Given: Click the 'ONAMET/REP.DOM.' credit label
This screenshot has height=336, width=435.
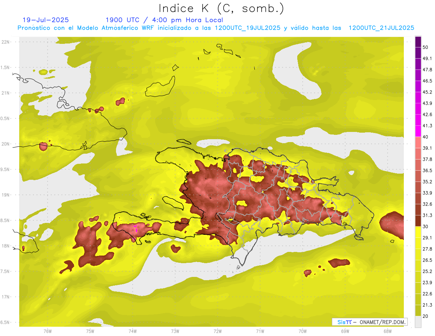Looking at the screenshot, I should coord(382,322).
